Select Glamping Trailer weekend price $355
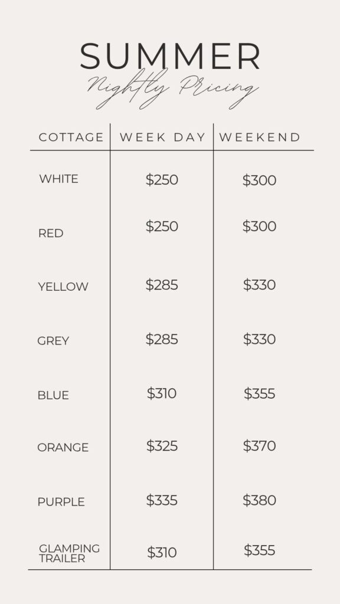The image size is (340, 604). tap(260, 550)
